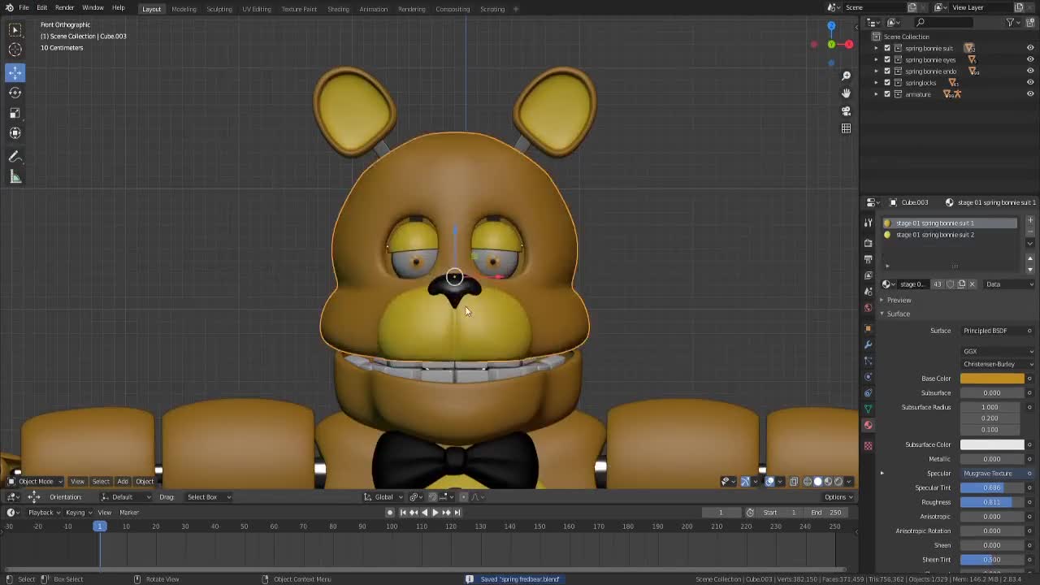Viewport: 1040px width, 585px height.
Task: Click the Principled BSDF surface button
Action: pyautogui.click(x=992, y=331)
